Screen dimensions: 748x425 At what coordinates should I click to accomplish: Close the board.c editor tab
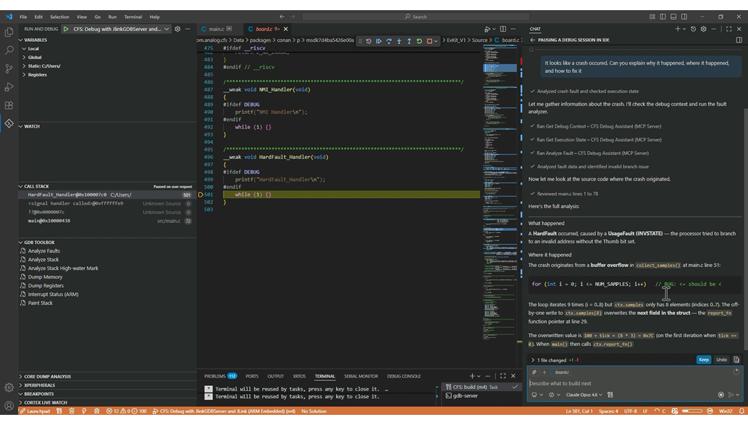[286, 29]
